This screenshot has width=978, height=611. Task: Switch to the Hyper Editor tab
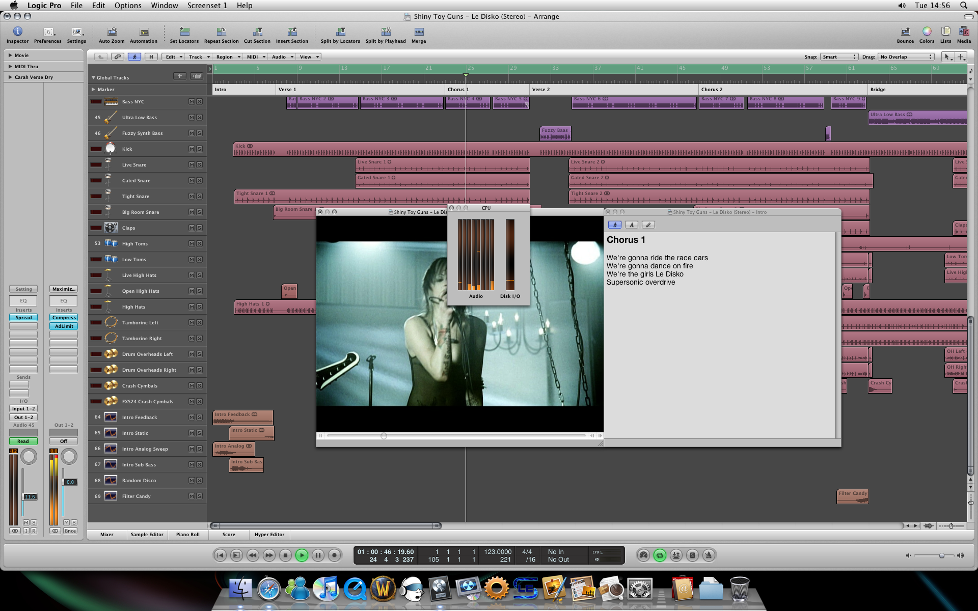tap(269, 535)
